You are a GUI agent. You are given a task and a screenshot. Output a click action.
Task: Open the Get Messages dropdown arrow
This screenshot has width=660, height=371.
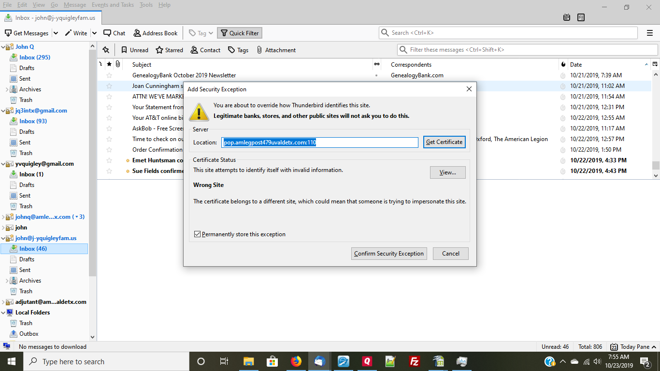pos(56,33)
